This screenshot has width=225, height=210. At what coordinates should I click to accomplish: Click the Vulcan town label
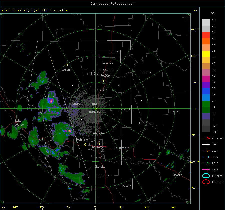tap(127, 186)
